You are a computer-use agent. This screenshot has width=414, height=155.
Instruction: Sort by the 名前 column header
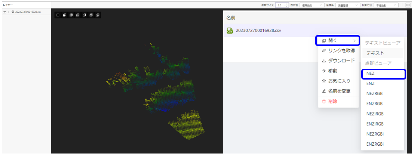[231, 18]
